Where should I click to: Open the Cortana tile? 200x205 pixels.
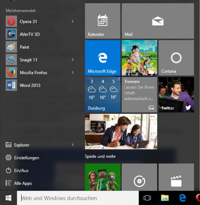click(x=176, y=58)
